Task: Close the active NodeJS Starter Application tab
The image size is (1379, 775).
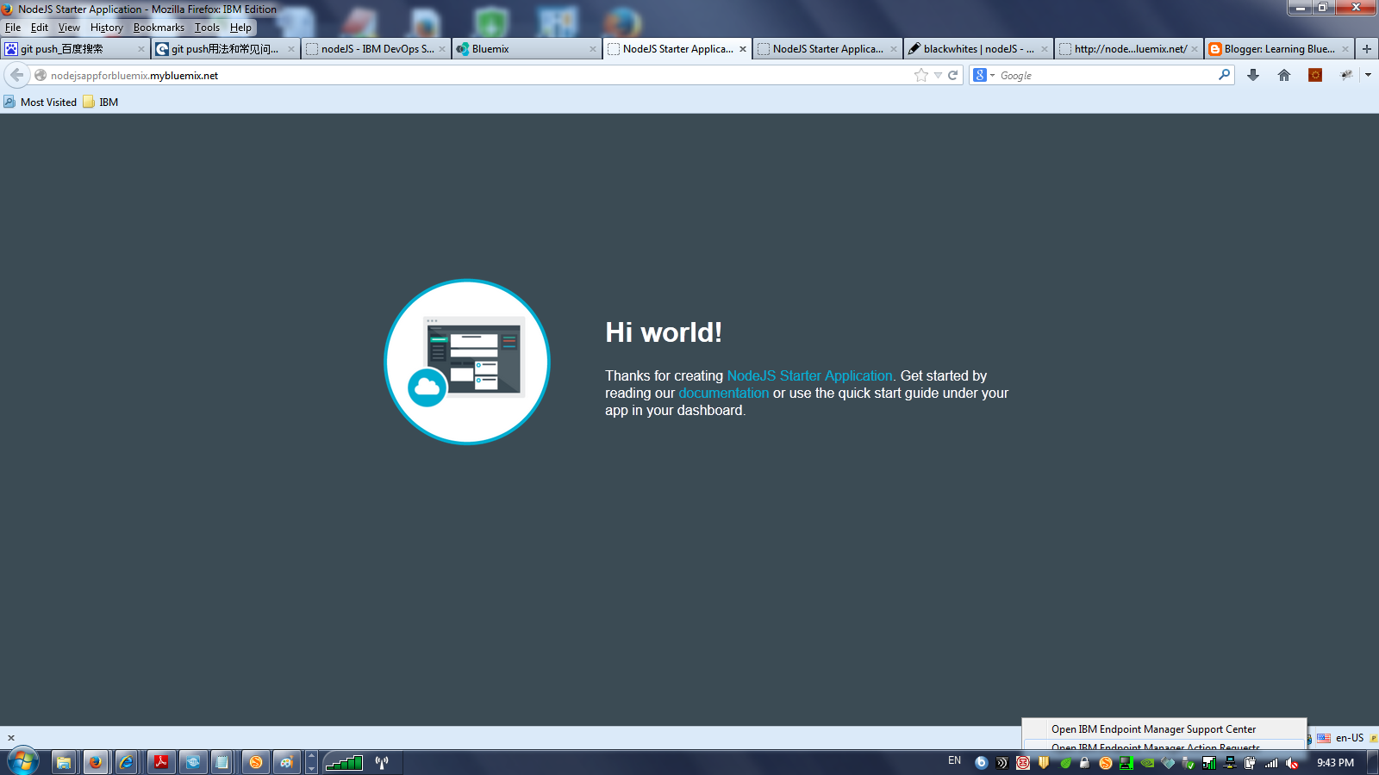Action: pyautogui.click(x=743, y=49)
